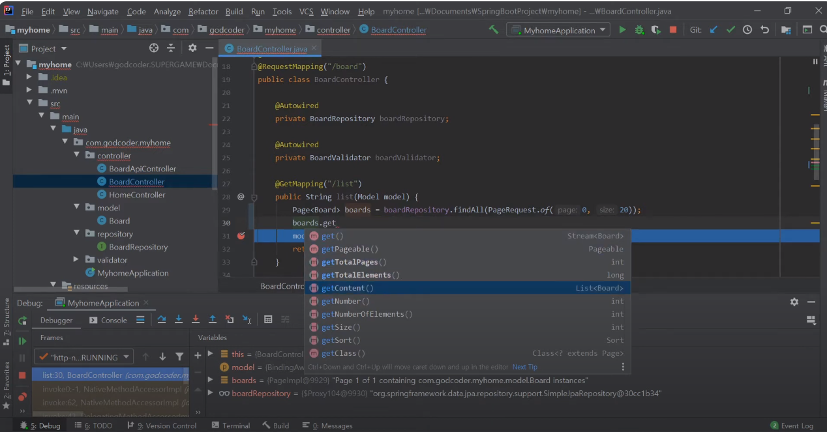Viewport: 827px width, 432px height.
Task: Open 9: Version Control tool window
Action: pos(162,425)
